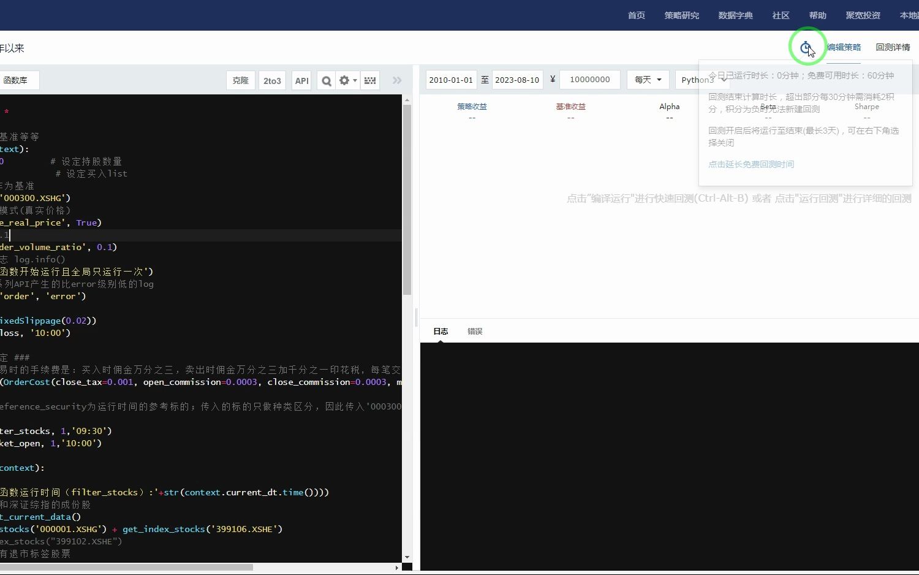Open 聚宽投资 in the top navigation
Screen dimensions: 919x575
863,15
